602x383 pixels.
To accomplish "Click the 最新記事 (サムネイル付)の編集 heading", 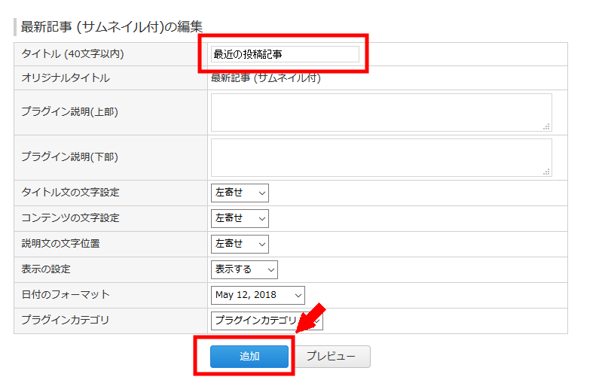I will click(112, 27).
